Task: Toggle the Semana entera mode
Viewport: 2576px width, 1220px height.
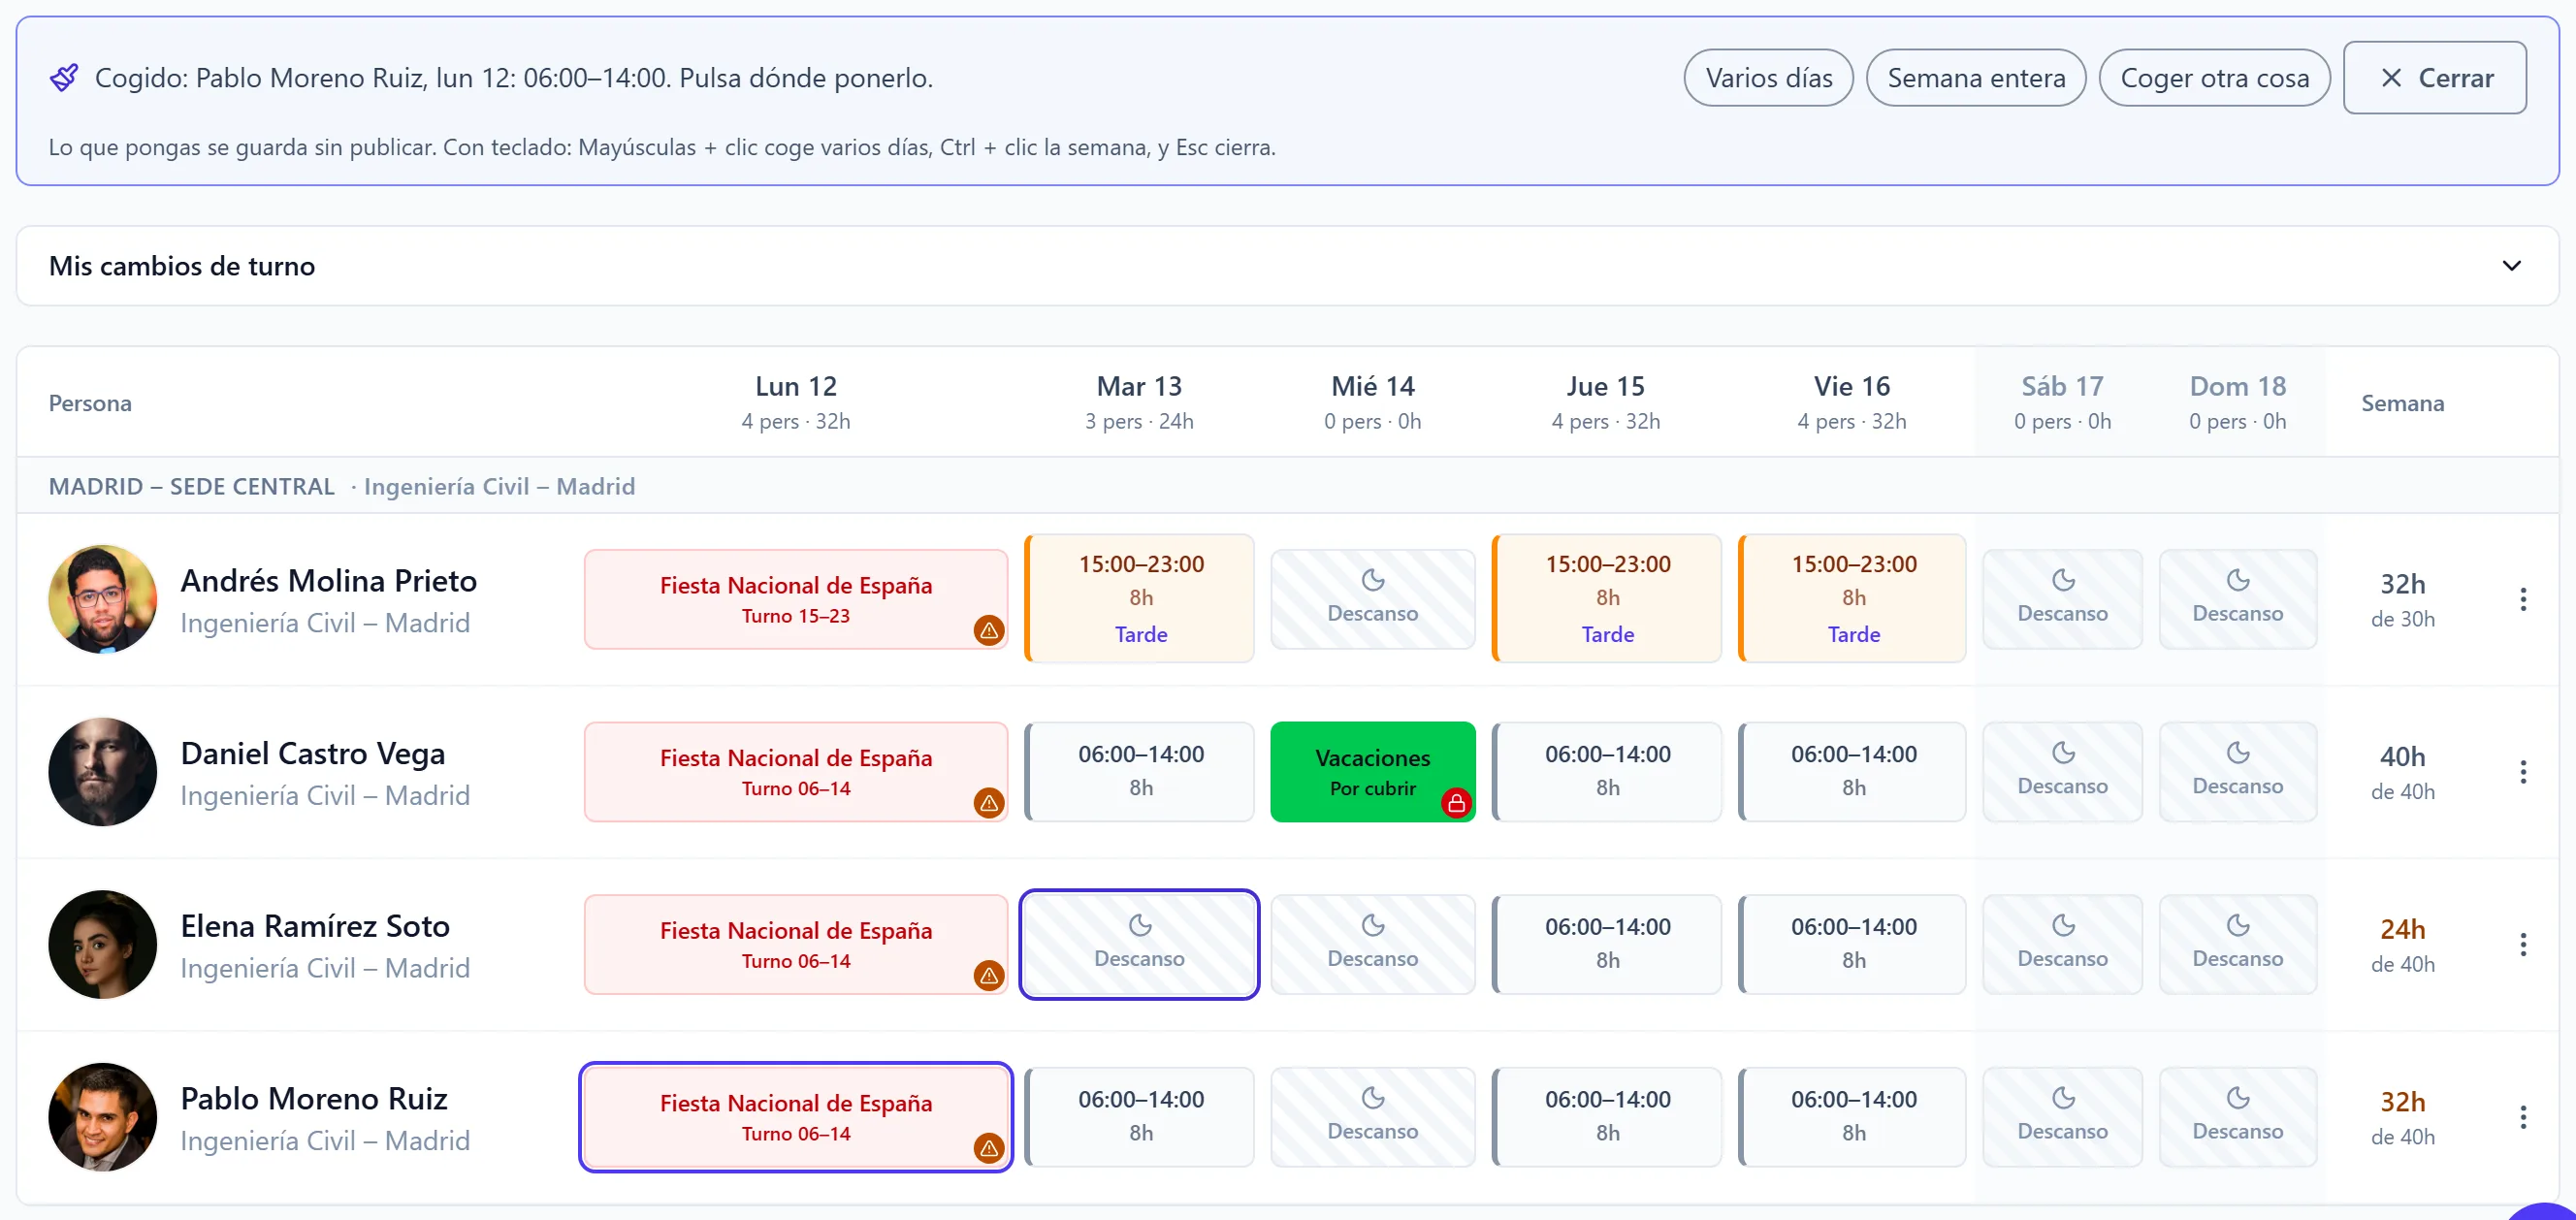Action: pyautogui.click(x=1975, y=78)
